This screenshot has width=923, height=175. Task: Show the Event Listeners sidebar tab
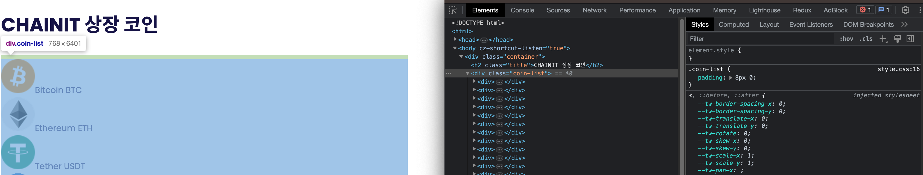[x=811, y=24]
